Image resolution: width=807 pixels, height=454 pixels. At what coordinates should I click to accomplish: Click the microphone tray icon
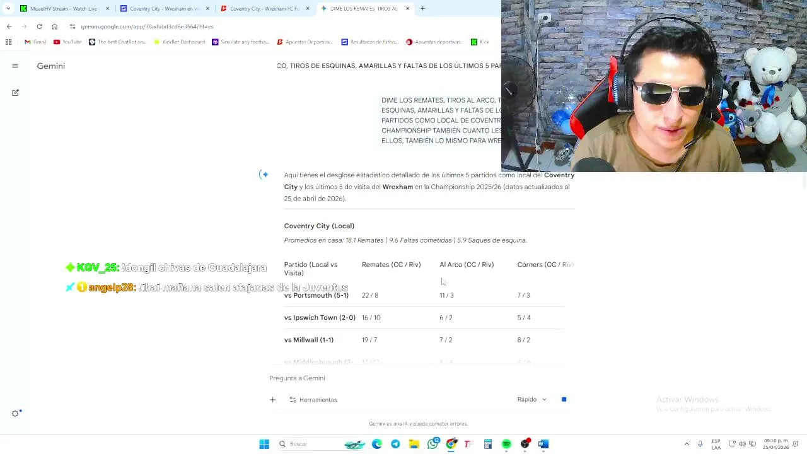700,444
